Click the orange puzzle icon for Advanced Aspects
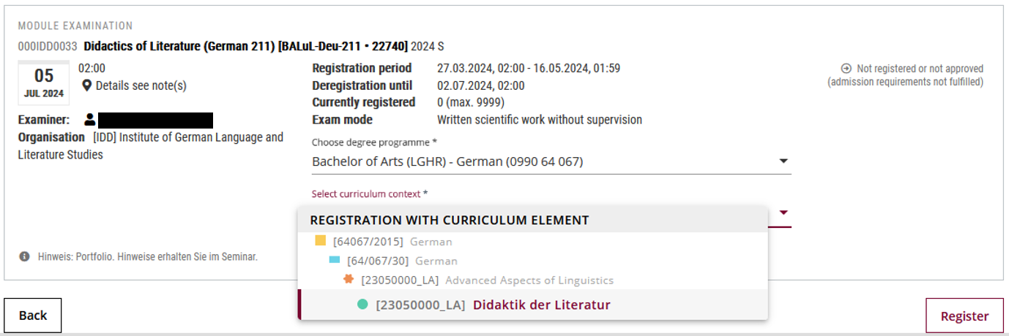Viewport: 1009px width, 336px height. click(349, 279)
